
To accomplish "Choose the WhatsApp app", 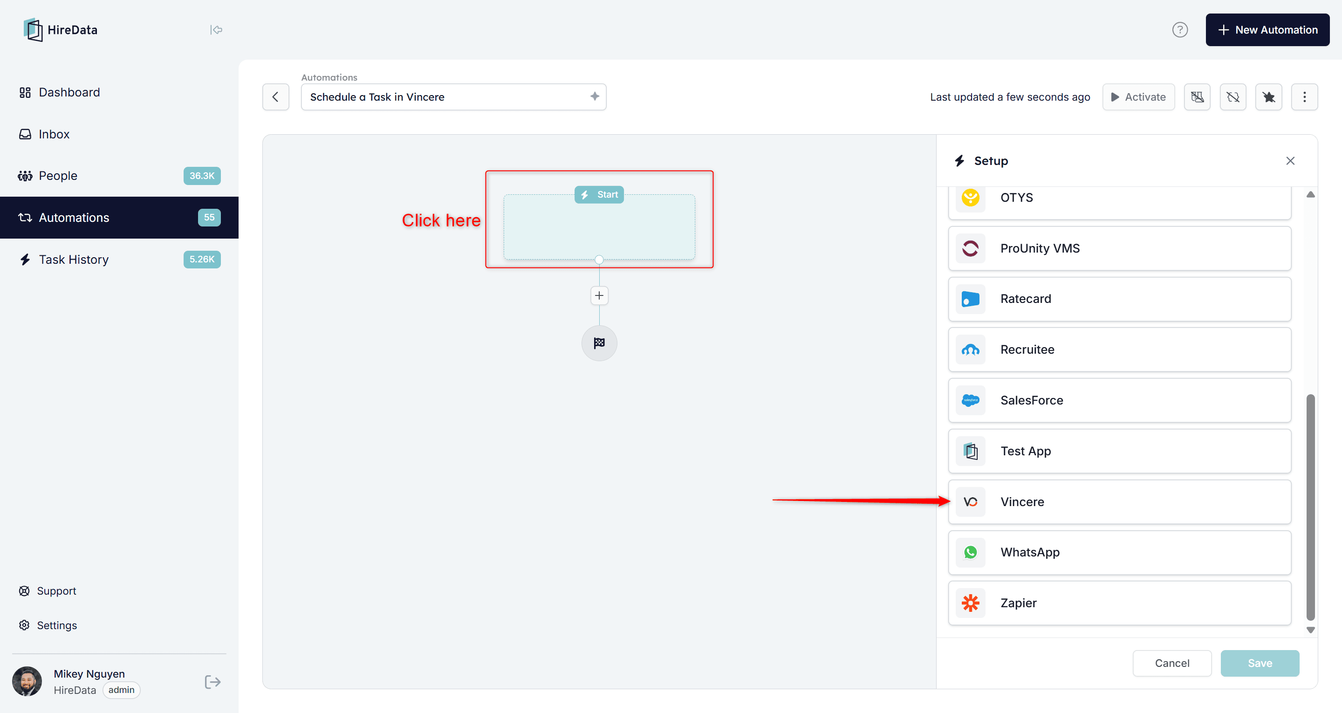I will [x=1120, y=552].
